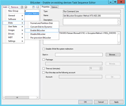Viewport: 126px width, 106px height.
Task: Click command line box scroll down arrow
Action: [119, 43]
